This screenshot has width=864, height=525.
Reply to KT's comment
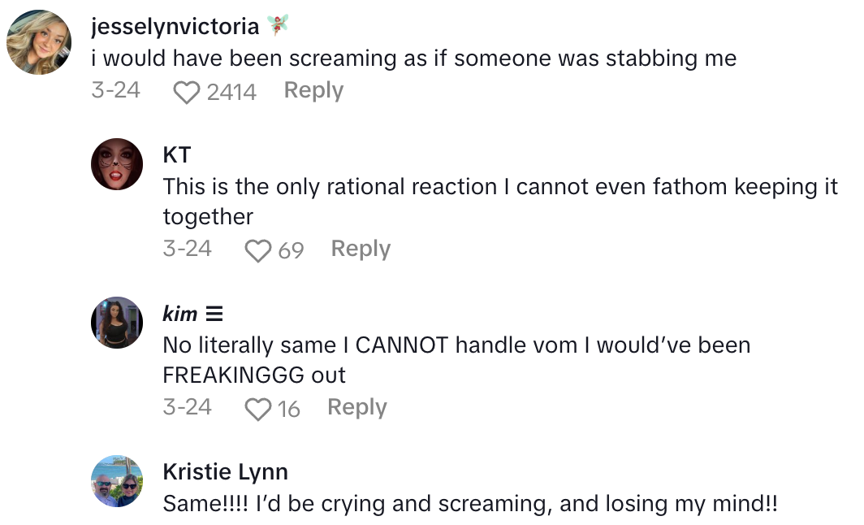361,249
